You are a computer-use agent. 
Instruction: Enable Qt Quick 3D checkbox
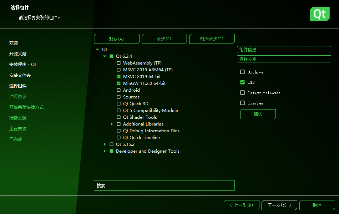point(118,103)
